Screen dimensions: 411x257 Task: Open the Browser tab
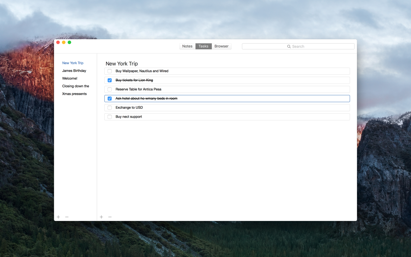[x=221, y=46]
